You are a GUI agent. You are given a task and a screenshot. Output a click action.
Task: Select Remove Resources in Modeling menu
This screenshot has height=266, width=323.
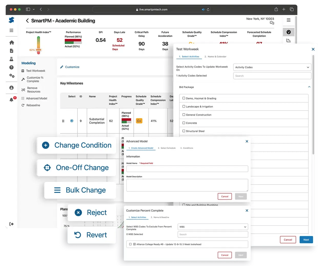pyautogui.click(x=31, y=90)
